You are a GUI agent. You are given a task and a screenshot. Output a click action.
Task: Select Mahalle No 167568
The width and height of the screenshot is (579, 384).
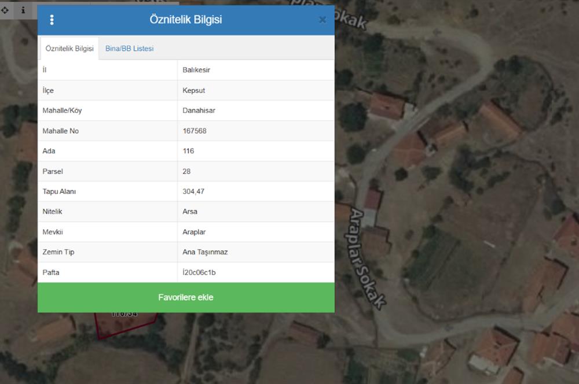point(194,131)
